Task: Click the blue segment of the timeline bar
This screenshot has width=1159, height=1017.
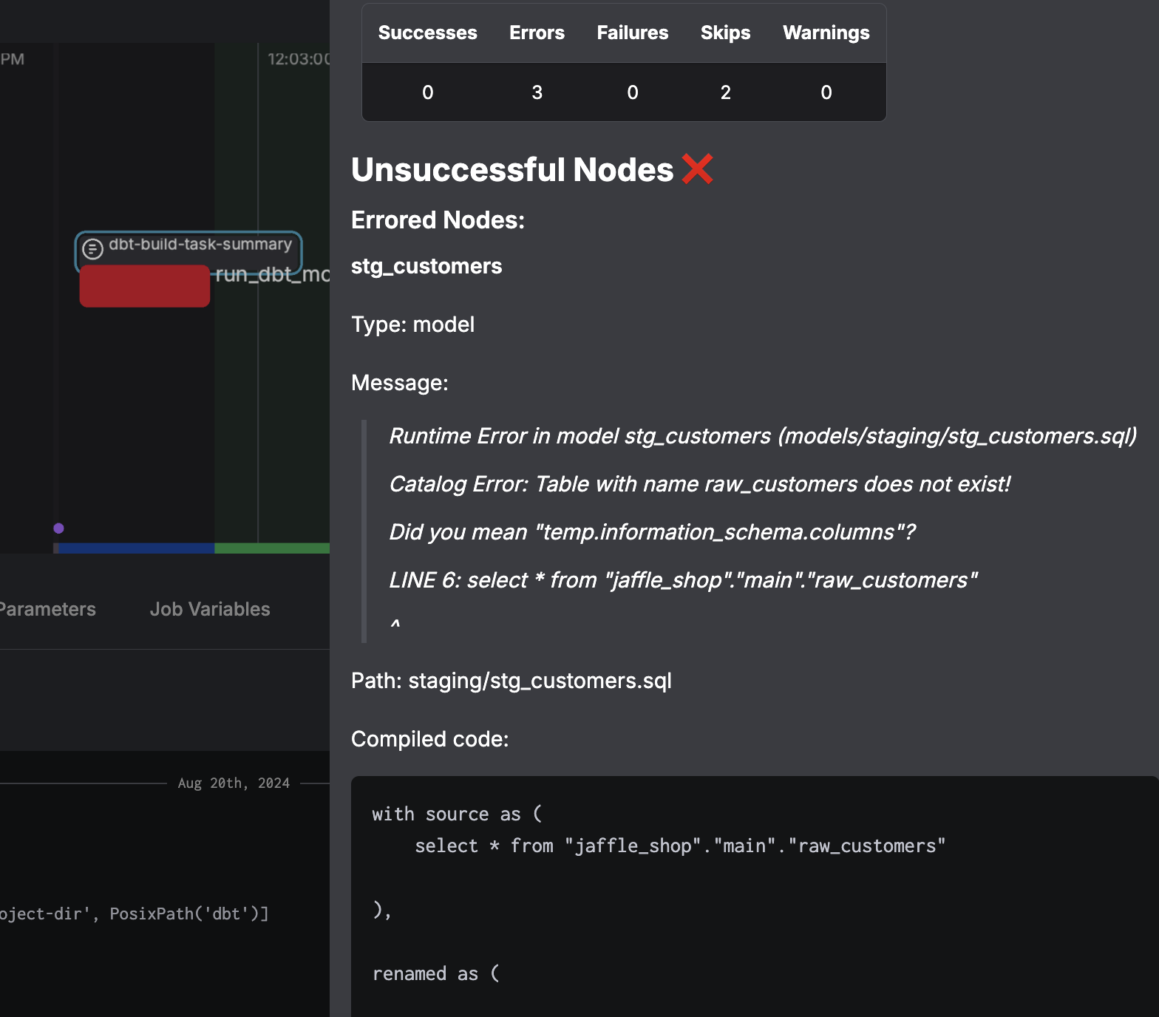Action: coord(136,548)
